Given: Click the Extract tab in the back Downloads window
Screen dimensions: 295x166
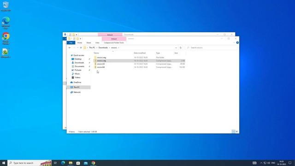Looking at the screenshot, I should 110,35.
